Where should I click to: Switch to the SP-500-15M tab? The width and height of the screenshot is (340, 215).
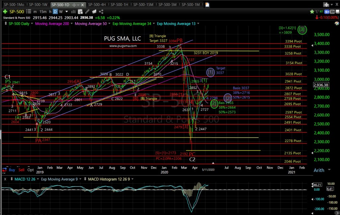pyautogui.click(x=143, y=5)
